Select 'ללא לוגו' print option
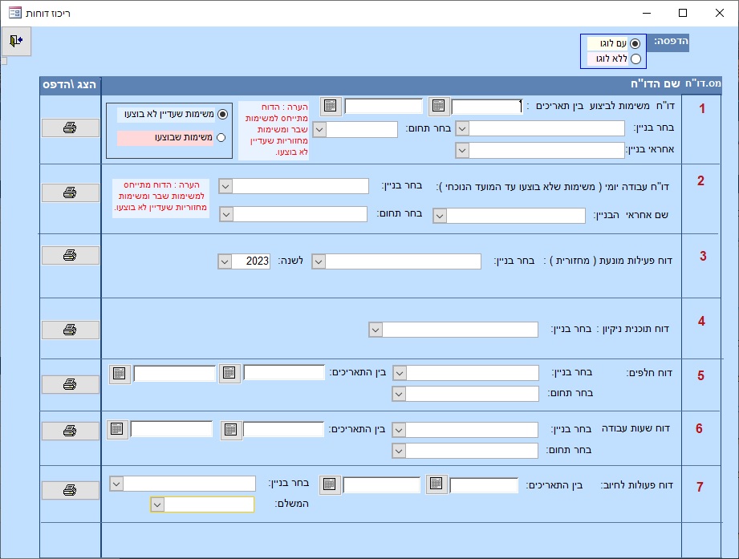This screenshot has height=559, width=739. tap(635, 59)
